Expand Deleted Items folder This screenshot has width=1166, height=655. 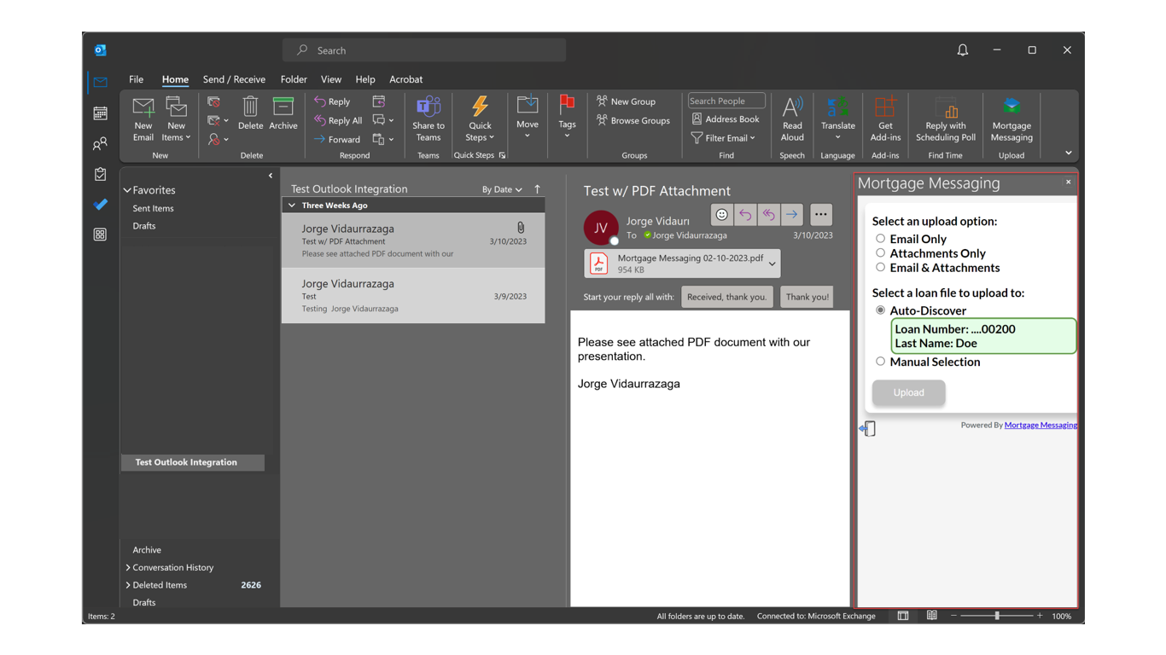[128, 585]
